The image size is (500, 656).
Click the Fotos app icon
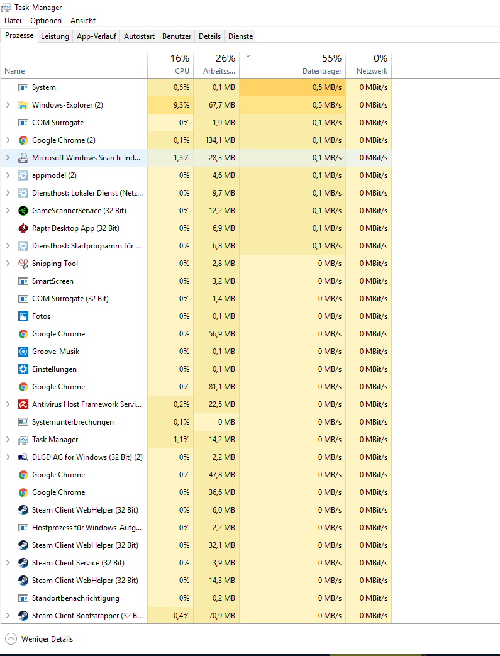click(23, 316)
